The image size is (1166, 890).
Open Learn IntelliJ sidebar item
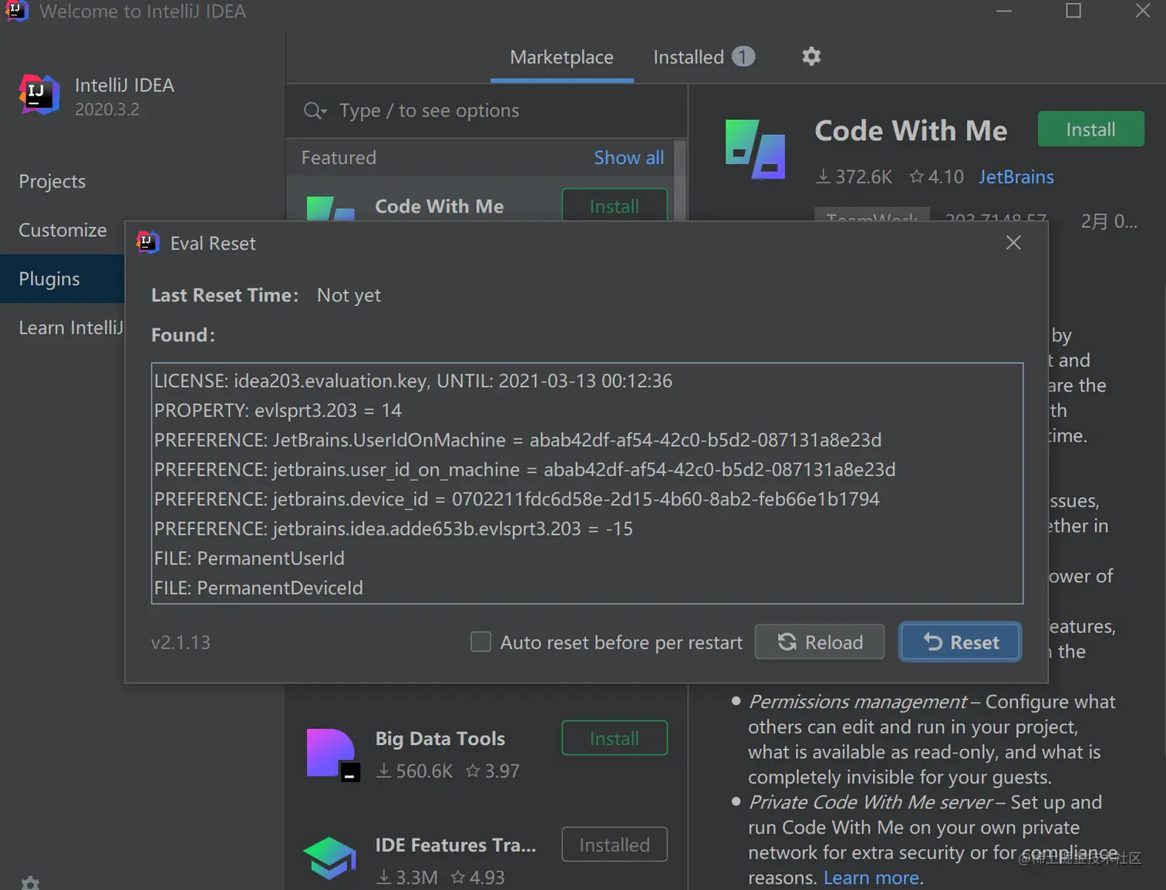[x=70, y=327]
